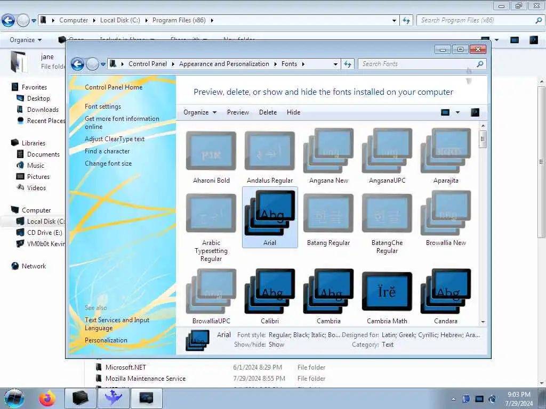Select the Batang Regular font icon
This screenshot has height=409, width=546.
(328, 213)
